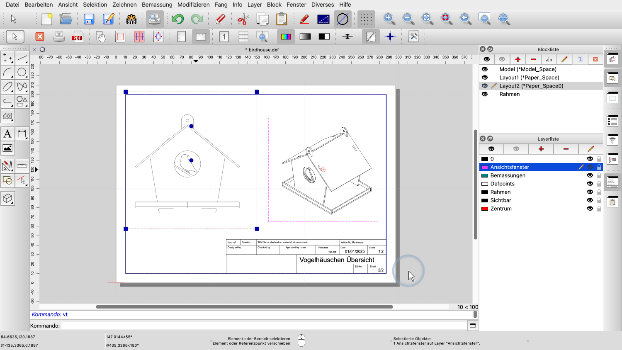Hide the Bemassungen layer

pos(590,175)
